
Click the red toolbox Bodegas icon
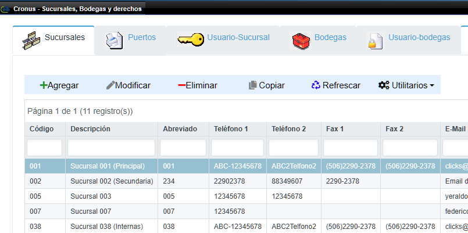pyautogui.click(x=300, y=40)
